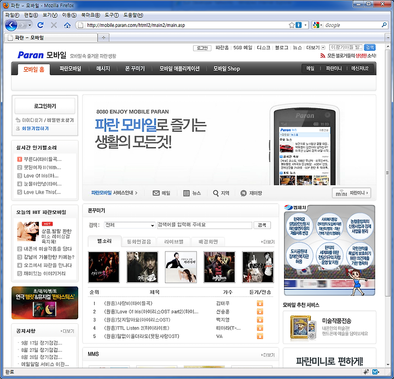Open the 햄릿 & 판타스틱스 event banner
Image resolution: width=394 pixels, height=379 pixels.
tap(45, 303)
